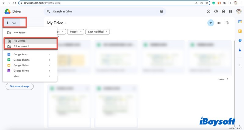
Task: Click Get more storage button
Action: (x=20, y=86)
